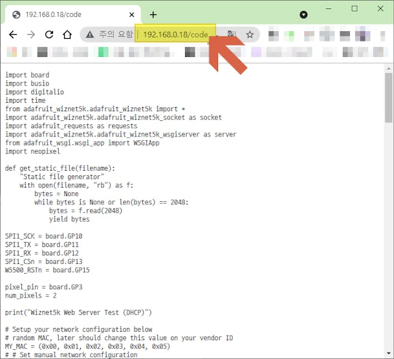Click the '# # Set manual network configuration' comment
This screenshot has width=394, height=359.
tap(71, 355)
